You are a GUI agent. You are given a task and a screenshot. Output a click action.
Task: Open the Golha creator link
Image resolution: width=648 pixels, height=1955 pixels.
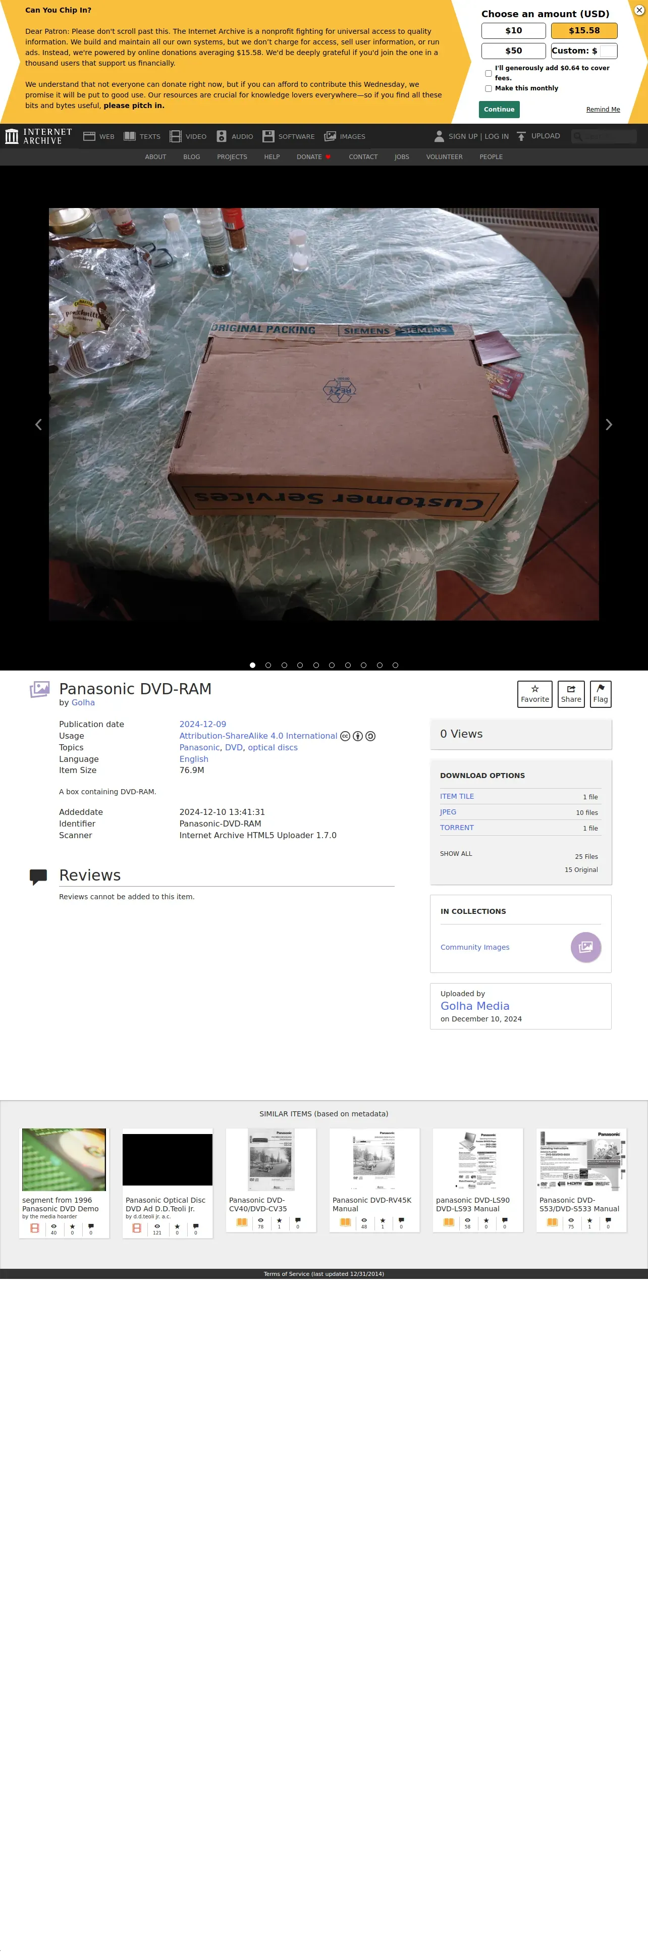coord(83,703)
